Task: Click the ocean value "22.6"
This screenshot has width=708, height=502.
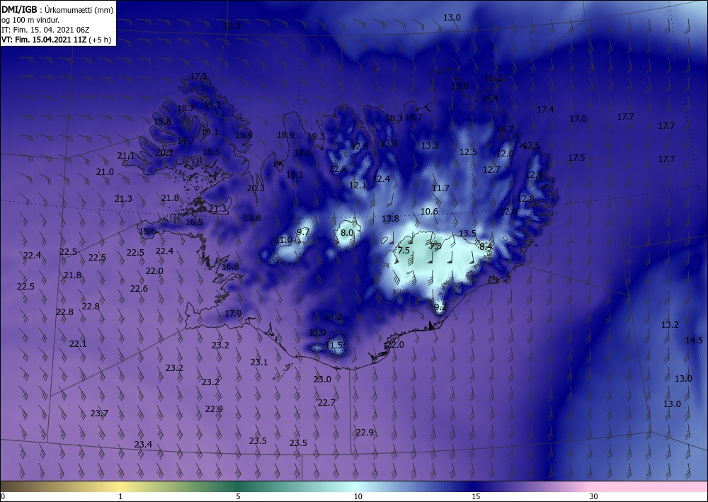Action: (139, 288)
